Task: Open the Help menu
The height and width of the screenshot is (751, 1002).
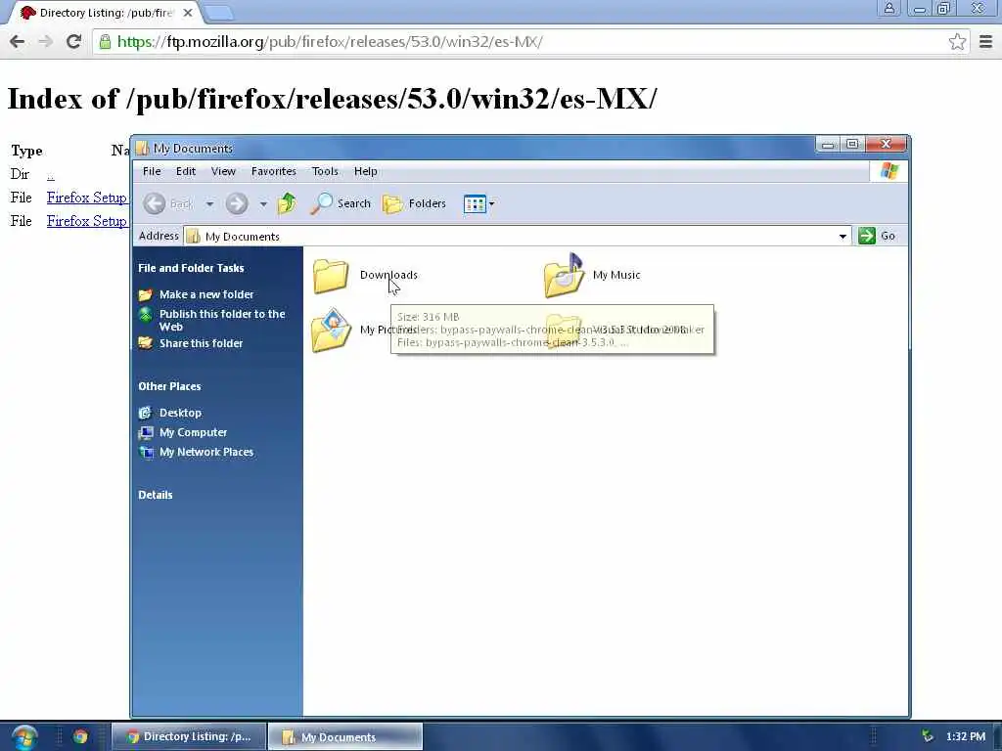Action: coord(366,171)
